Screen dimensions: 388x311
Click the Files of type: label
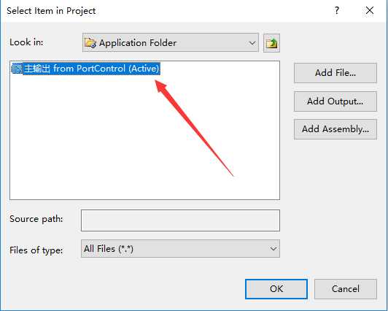(x=36, y=250)
